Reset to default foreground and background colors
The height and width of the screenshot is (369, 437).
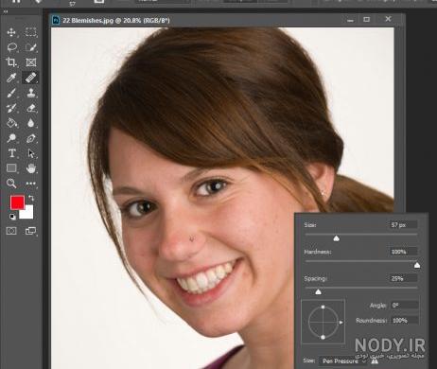pyautogui.click(x=12, y=217)
